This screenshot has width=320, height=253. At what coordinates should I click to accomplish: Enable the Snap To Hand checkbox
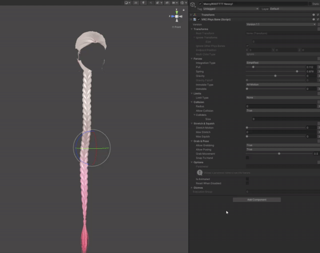click(x=247, y=157)
